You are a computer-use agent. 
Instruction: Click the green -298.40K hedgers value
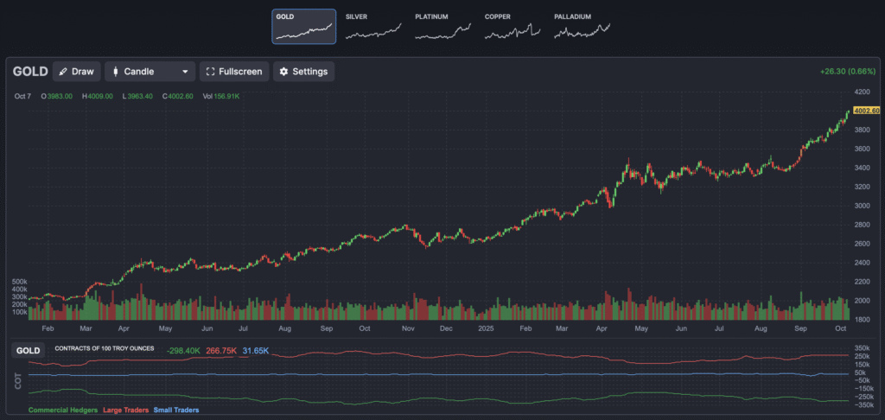[183, 351]
